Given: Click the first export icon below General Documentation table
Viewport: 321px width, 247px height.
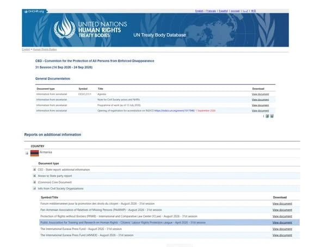Looking at the screenshot, I should (267, 116).
